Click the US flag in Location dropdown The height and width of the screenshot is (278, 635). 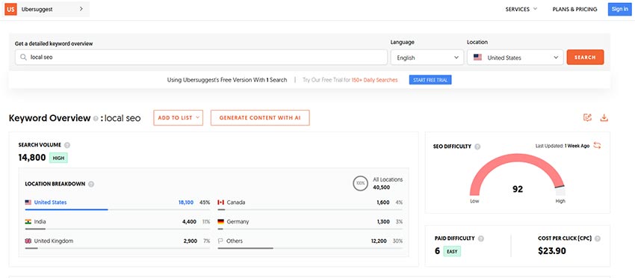pos(477,58)
